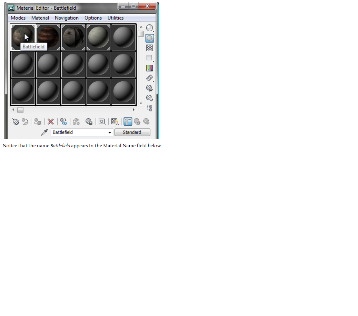Click the Video Color Check icon

coord(150,68)
